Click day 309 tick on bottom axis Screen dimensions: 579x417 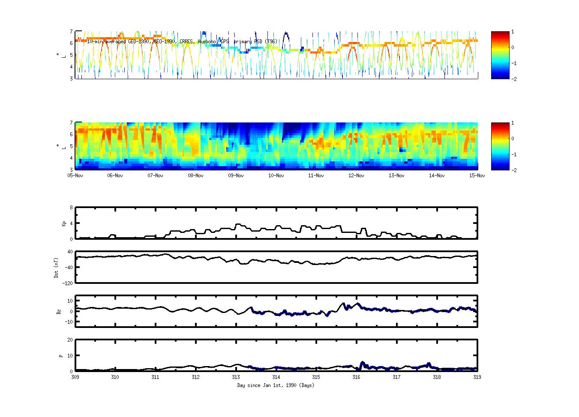tap(75, 377)
